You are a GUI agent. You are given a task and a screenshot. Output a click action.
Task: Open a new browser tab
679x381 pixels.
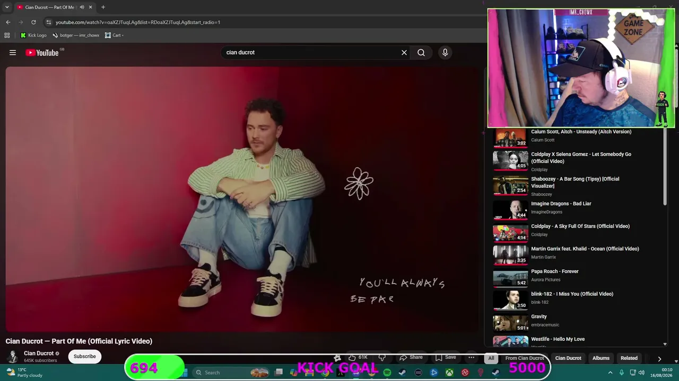coord(103,7)
